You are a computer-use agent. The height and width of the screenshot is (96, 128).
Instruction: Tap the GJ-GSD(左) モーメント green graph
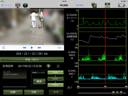102,18
